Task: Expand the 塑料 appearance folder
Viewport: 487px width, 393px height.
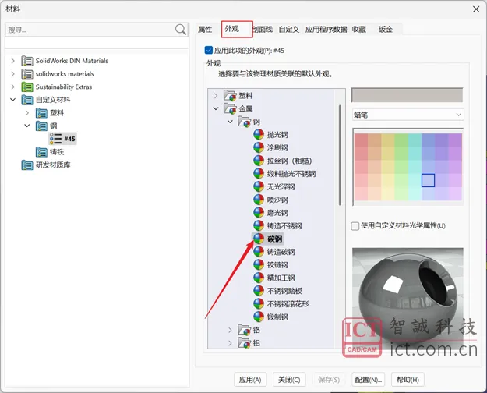Action: (x=216, y=96)
